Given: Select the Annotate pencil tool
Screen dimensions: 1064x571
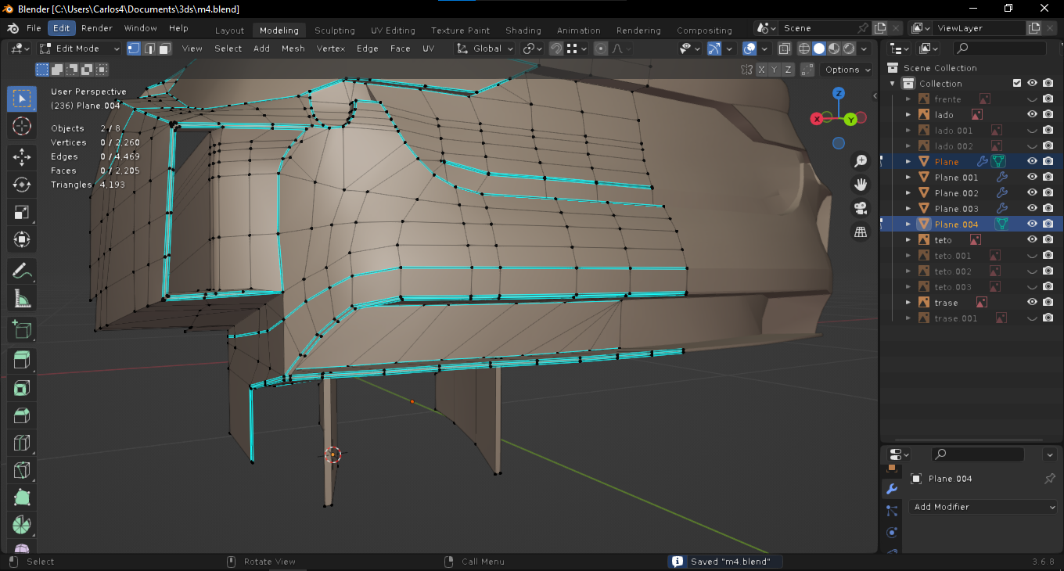Looking at the screenshot, I should tap(22, 271).
